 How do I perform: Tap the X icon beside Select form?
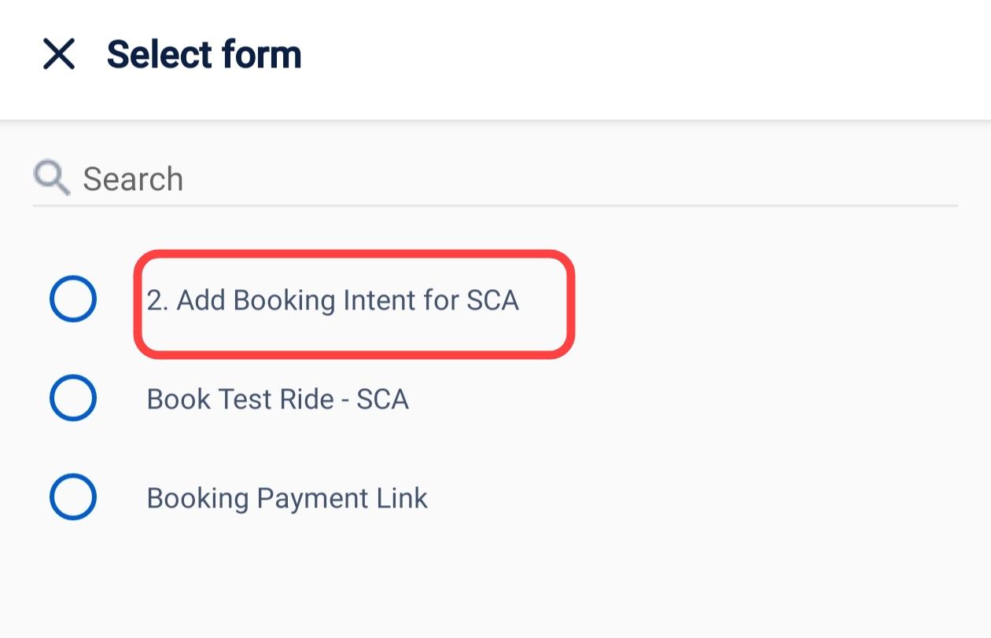(x=59, y=55)
